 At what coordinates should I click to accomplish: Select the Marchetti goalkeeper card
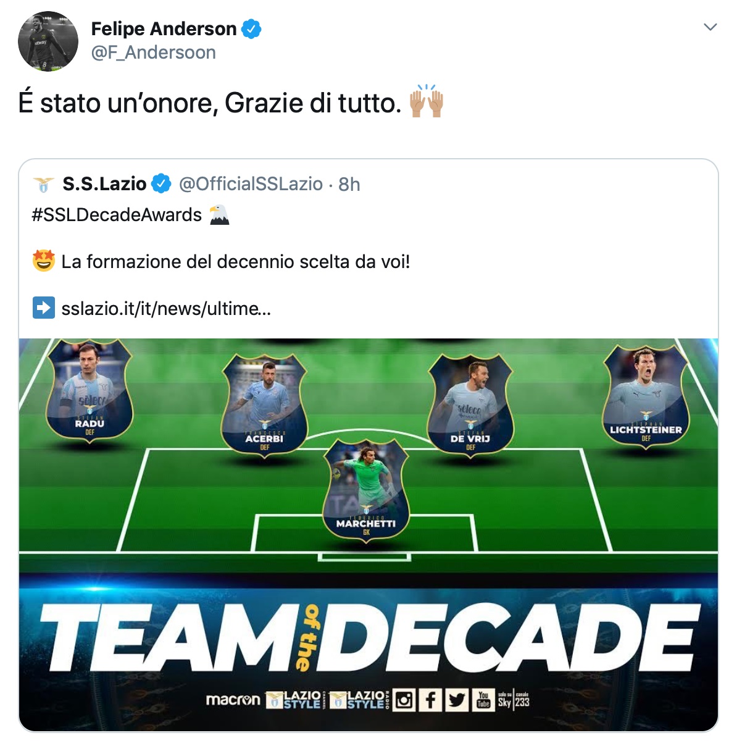click(x=366, y=490)
